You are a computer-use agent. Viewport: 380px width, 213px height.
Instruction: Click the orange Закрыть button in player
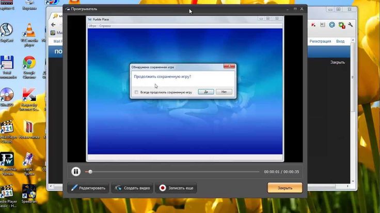pyautogui.click(x=285, y=188)
